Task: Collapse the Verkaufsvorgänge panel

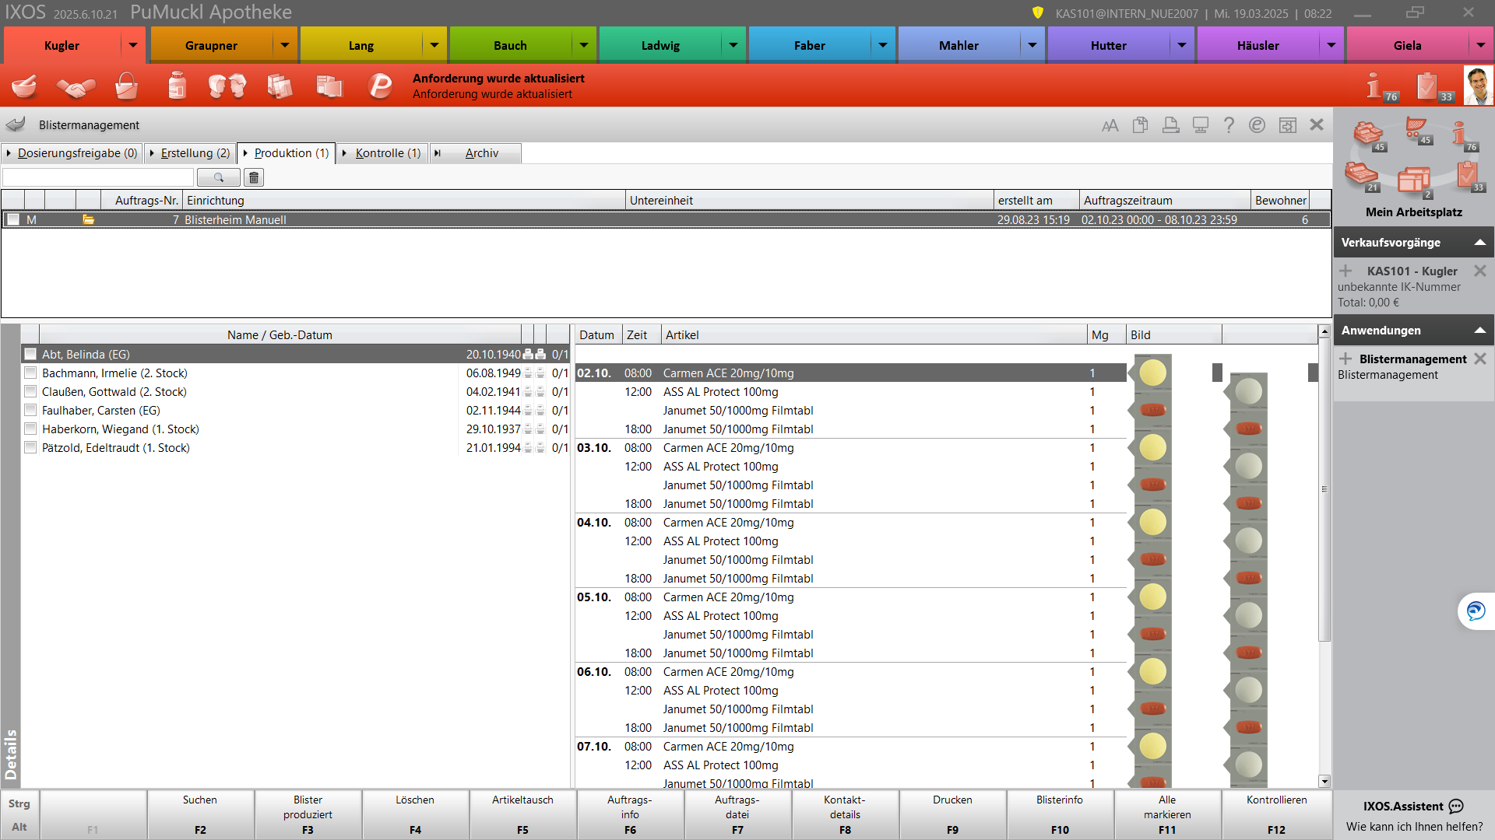Action: pos(1479,243)
